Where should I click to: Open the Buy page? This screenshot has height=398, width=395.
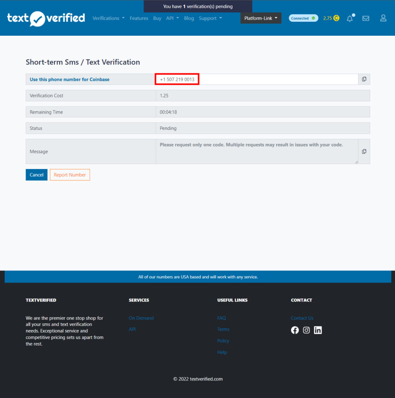point(157,18)
